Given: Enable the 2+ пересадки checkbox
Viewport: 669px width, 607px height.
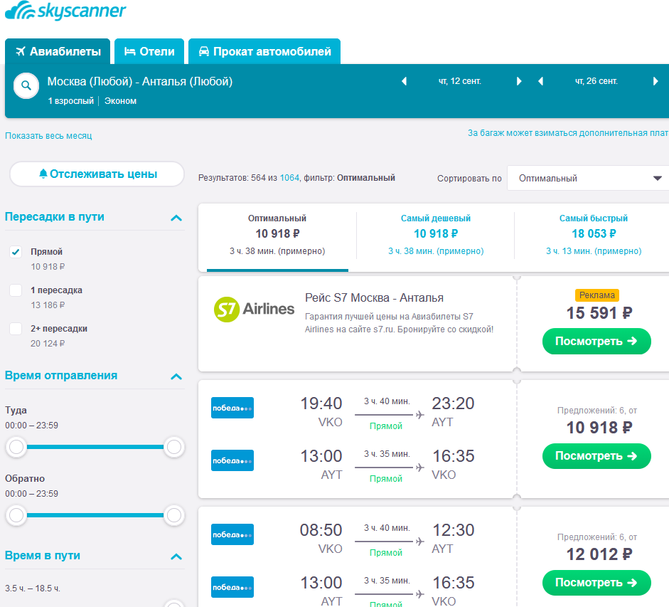Looking at the screenshot, I should 16,329.
